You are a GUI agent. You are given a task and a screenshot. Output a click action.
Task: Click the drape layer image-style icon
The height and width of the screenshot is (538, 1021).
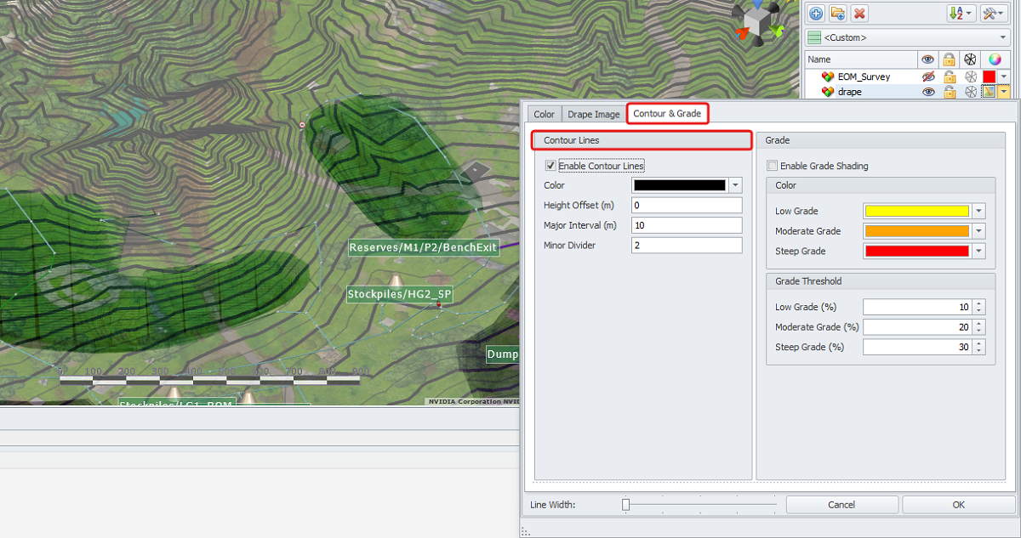989,92
